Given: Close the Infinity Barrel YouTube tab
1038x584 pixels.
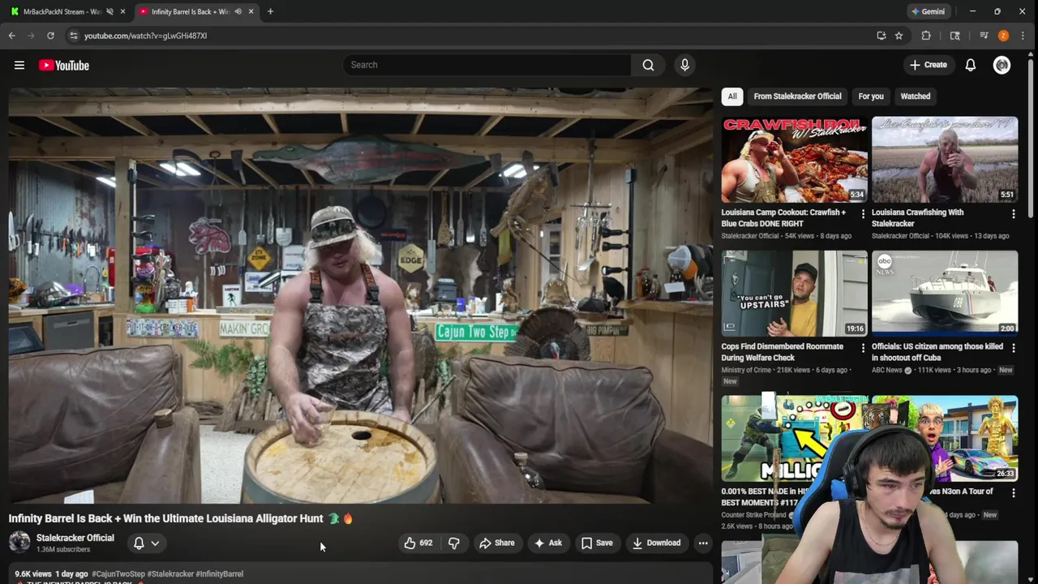Looking at the screenshot, I should (251, 11).
